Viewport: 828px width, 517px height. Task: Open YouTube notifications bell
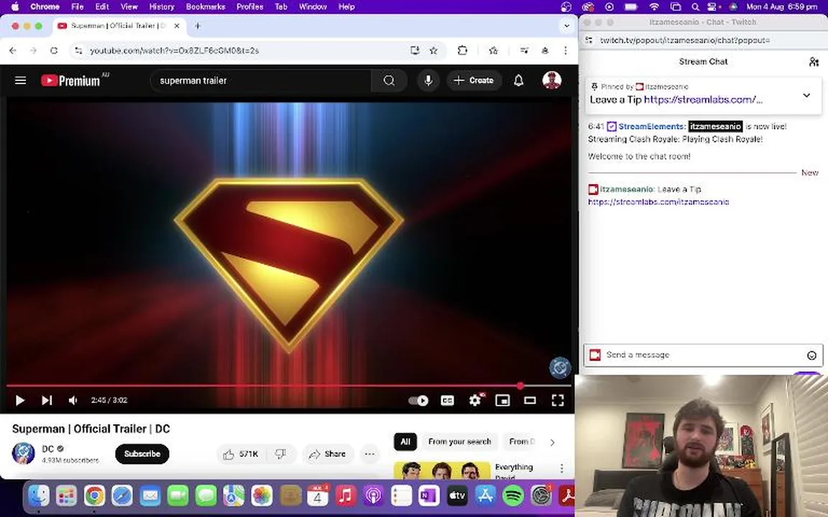pos(518,80)
